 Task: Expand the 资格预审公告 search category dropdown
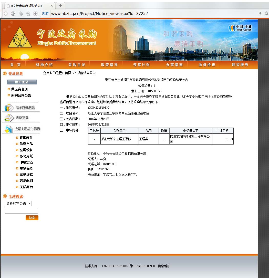pyautogui.click(x=18, y=204)
